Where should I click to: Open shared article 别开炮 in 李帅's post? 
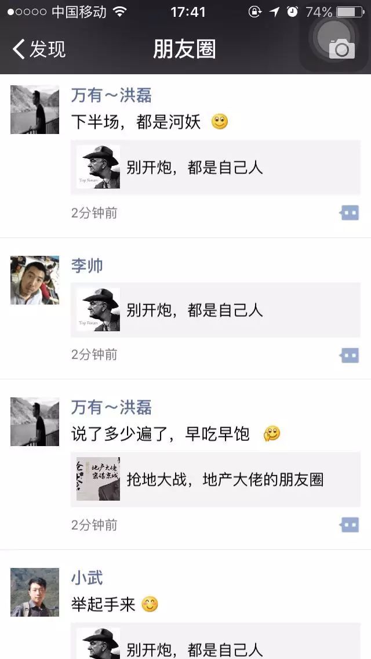pyautogui.click(x=216, y=310)
